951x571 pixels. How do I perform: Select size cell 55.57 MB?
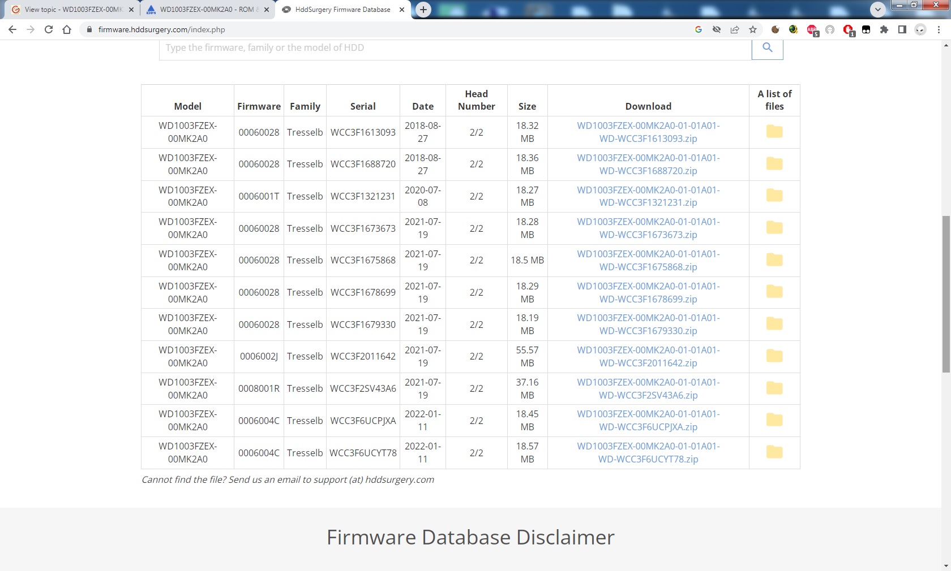(x=527, y=356)
